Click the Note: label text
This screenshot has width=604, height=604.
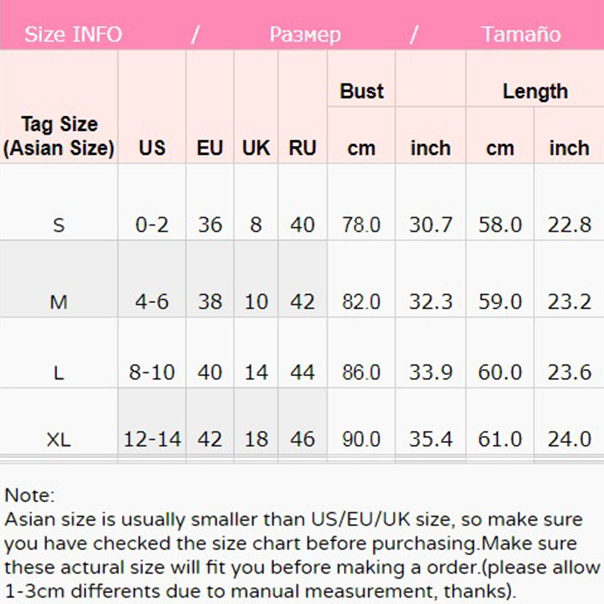pyautogui.click(x=30, y=496)
